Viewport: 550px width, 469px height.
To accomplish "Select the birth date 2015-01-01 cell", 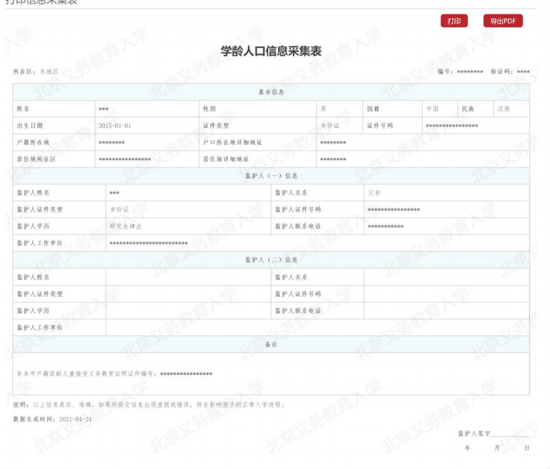I will point(115,126).
